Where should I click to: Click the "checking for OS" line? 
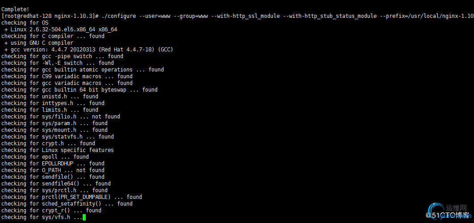[x=25, y=23]
